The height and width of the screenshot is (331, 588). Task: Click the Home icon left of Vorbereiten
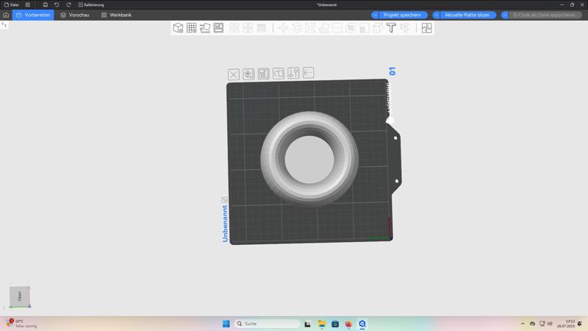pyautogui.click(x=6, y=15)
